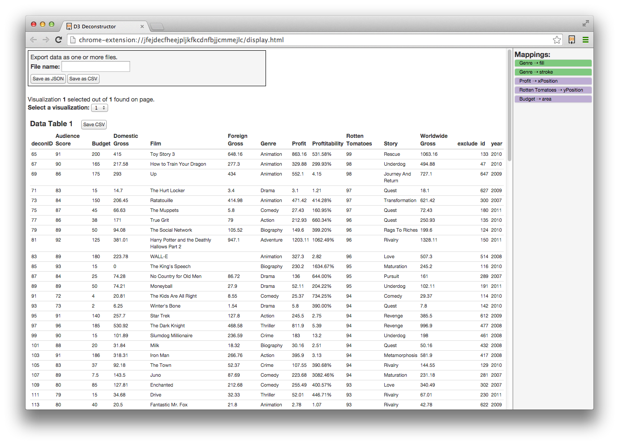Click How to Train Your Dragon cell
Screen dimensions: 619x445
pos(178,164)
